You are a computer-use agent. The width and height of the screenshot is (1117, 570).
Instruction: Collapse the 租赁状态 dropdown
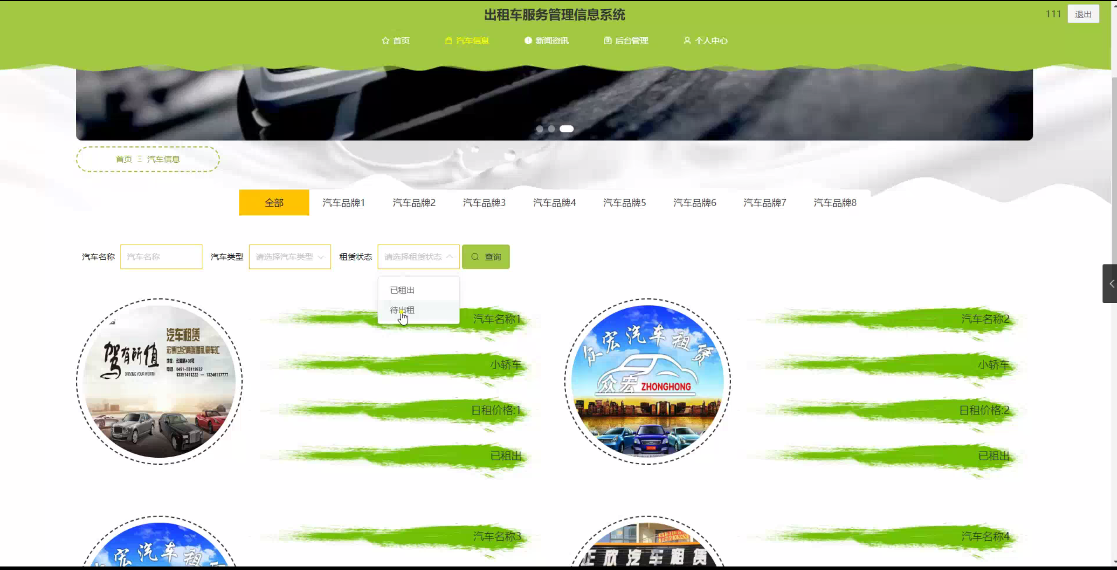[x=418, y=257]
